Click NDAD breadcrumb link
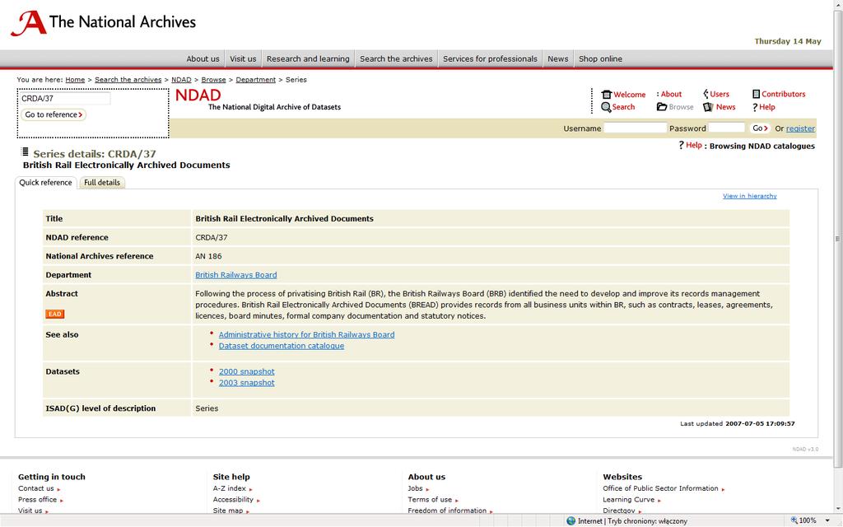This screenshot has height=527, width=843. pos(181,80)
